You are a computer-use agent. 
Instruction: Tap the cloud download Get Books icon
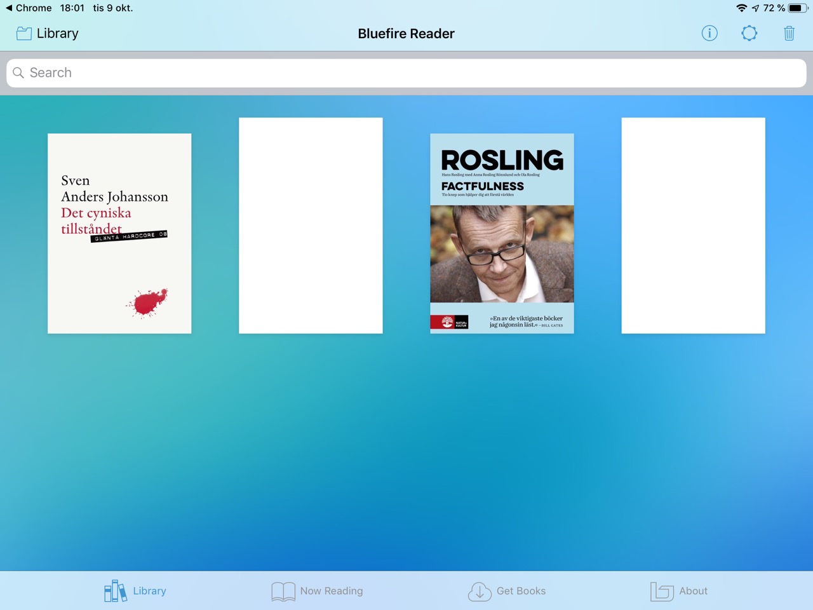[x=480, y=591]
